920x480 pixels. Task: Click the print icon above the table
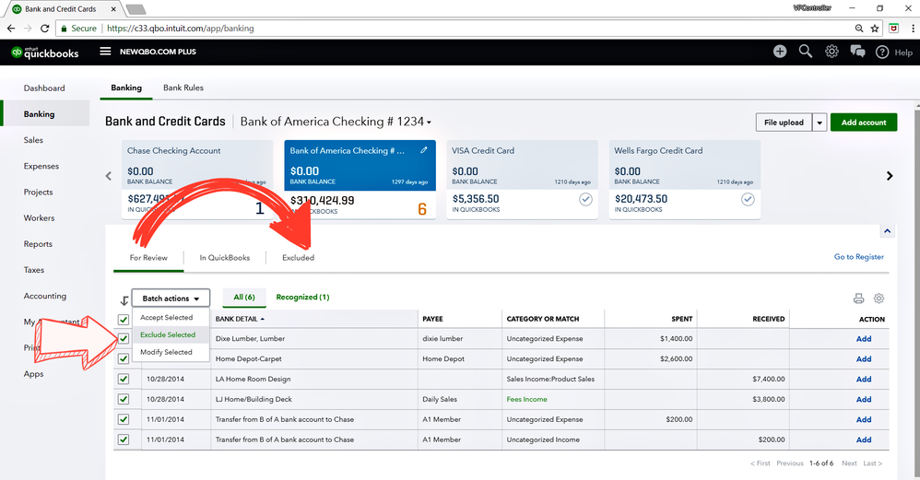tap(859, 299)
